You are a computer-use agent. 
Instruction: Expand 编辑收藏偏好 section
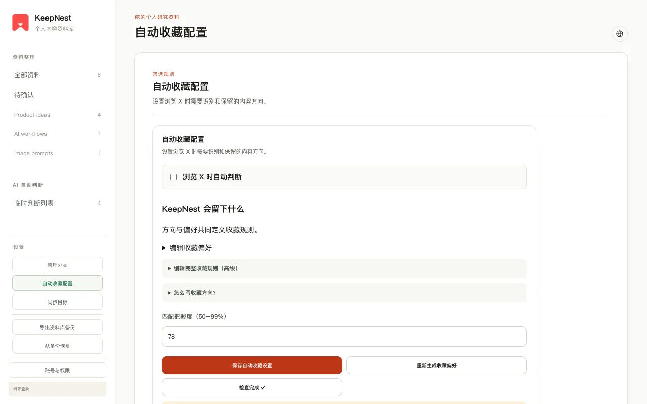click(187, 248)
